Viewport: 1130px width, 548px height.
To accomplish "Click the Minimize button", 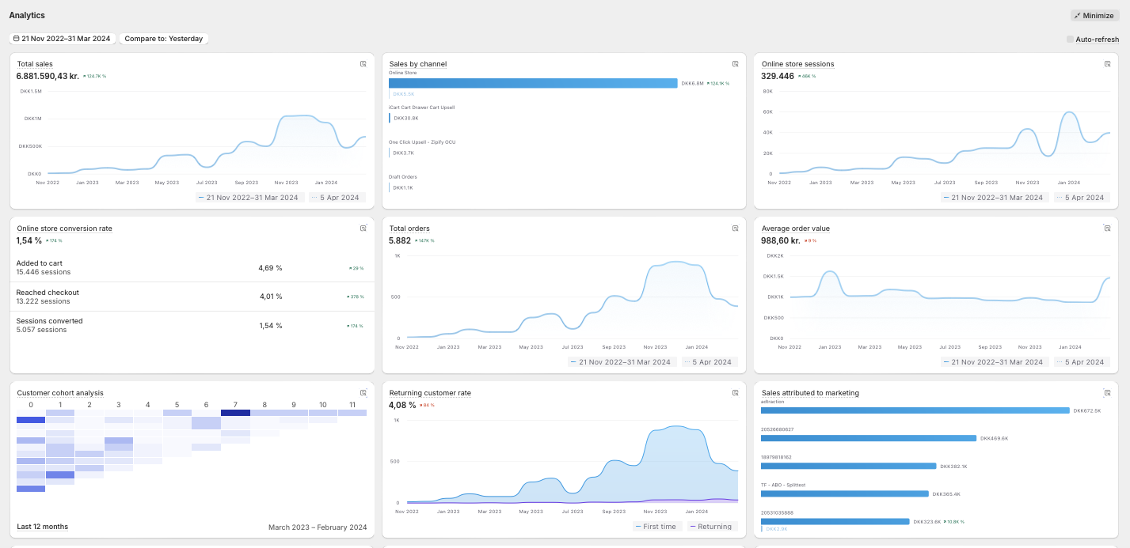I will pyautogui.click(x=1094, y=16).
